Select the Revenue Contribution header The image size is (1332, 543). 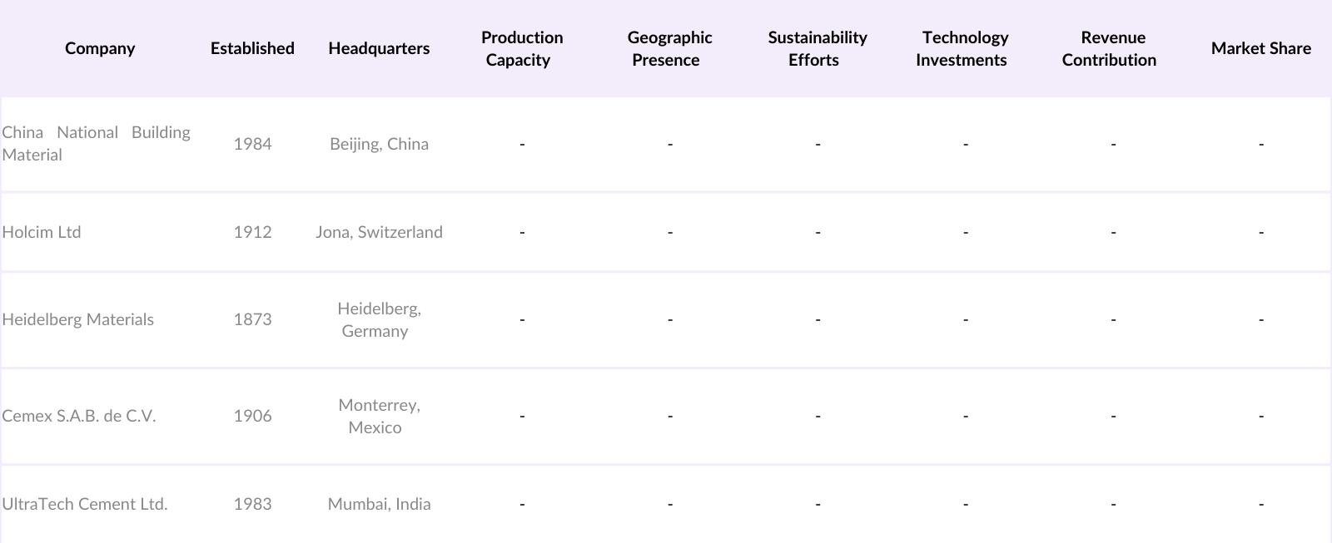click(1111, 48)
